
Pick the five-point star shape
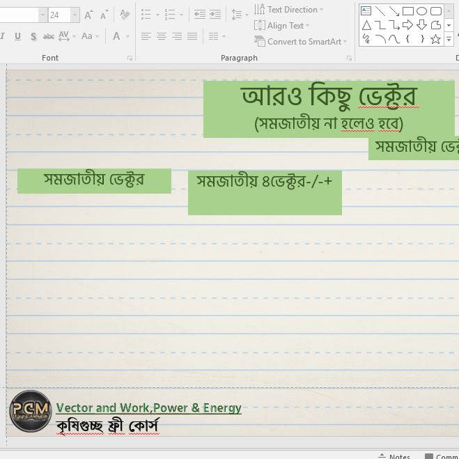[435, 39]
